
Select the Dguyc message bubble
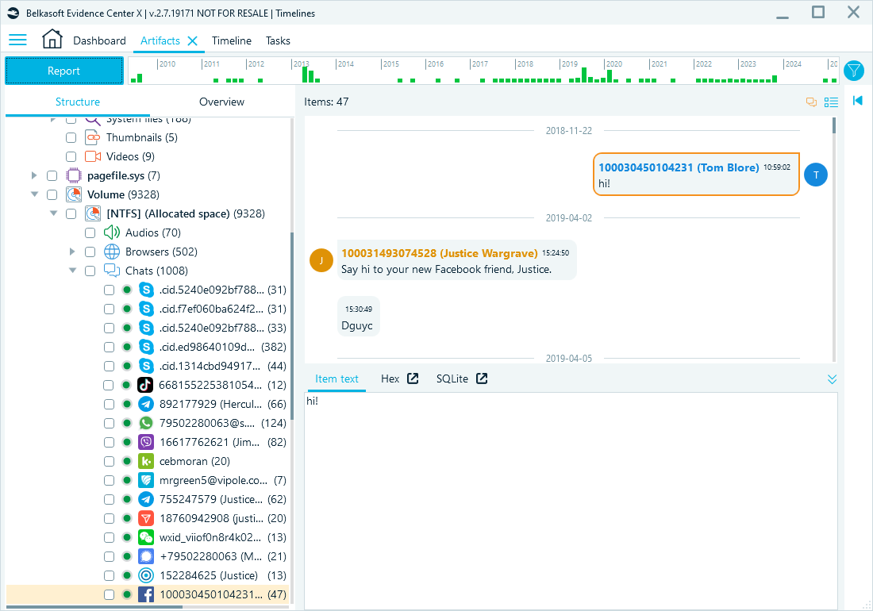[358, 317]
